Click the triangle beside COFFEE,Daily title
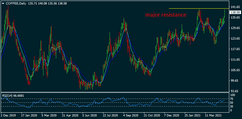Image resolution: width=242 pixels, height=119 pixels. click(3, 4)
